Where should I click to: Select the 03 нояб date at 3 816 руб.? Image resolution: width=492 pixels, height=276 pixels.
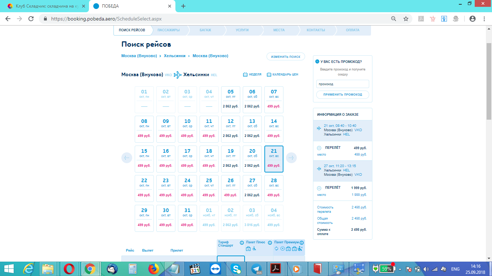pos(252,218)
